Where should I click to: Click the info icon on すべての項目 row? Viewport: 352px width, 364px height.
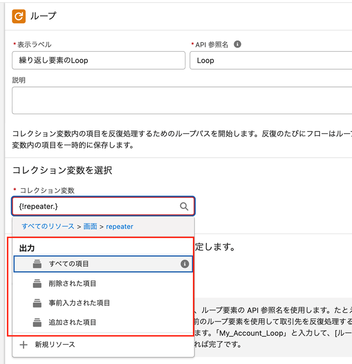[x=185, y=264]
